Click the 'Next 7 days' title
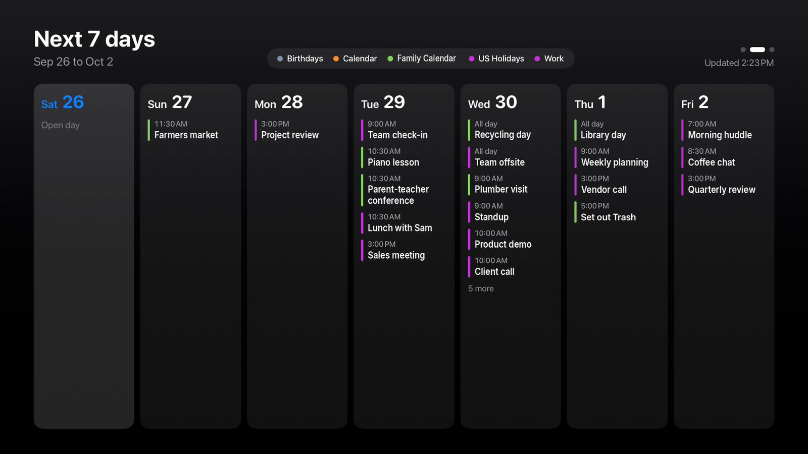The height and width of the screenshot is (454, 808). pos(94,39)
